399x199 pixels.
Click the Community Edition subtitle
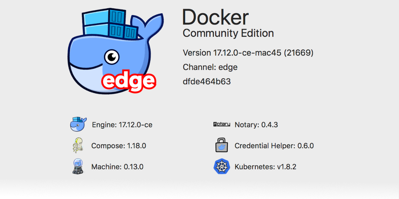click(228, 33)
